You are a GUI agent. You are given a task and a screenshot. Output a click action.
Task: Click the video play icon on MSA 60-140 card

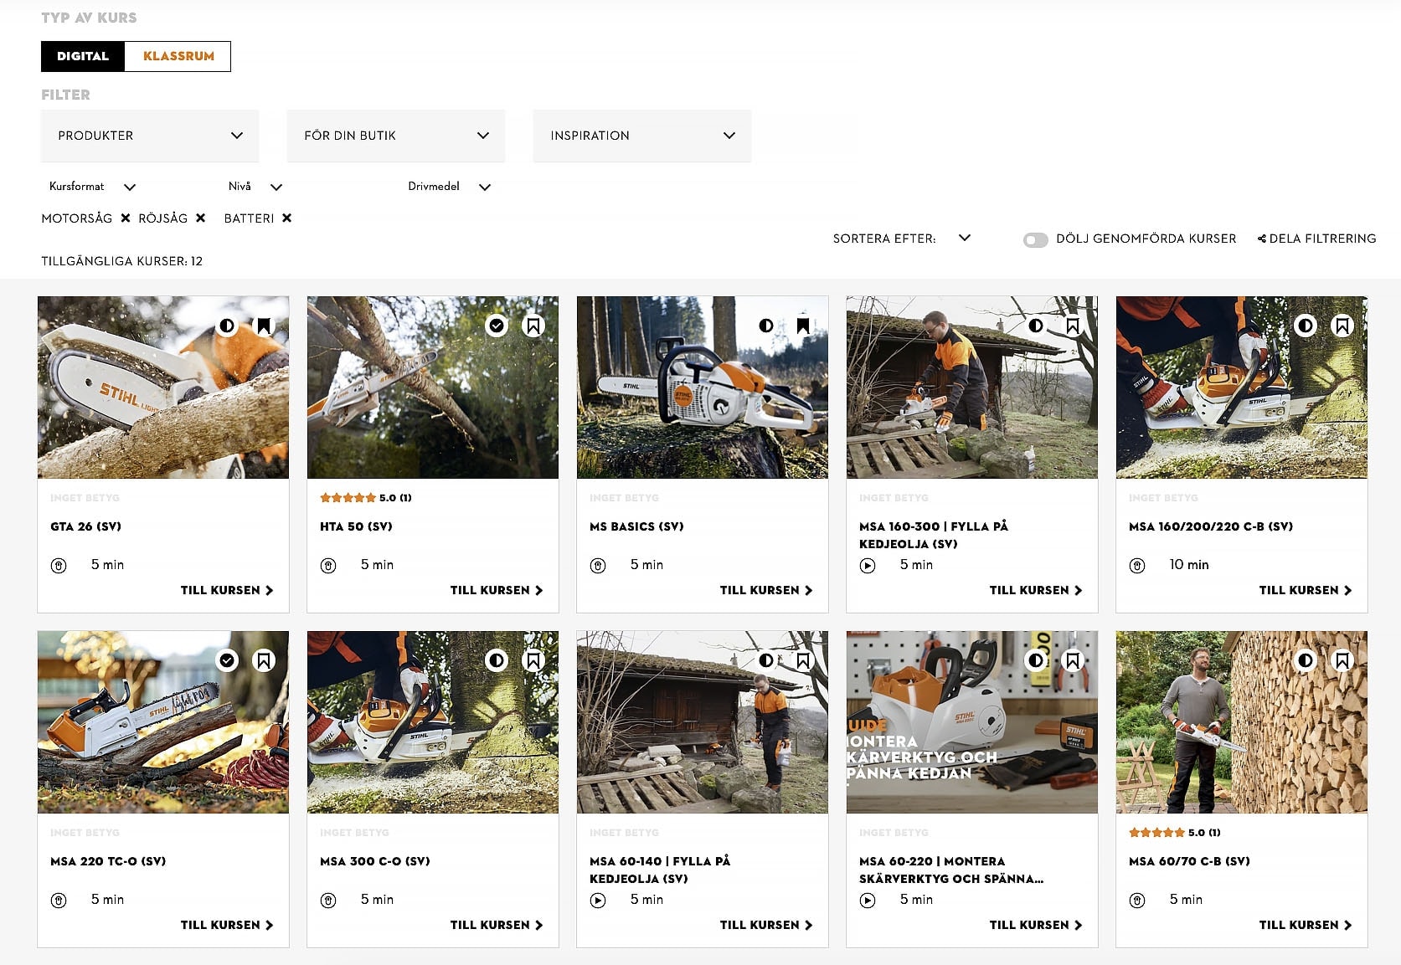[598, 901]
